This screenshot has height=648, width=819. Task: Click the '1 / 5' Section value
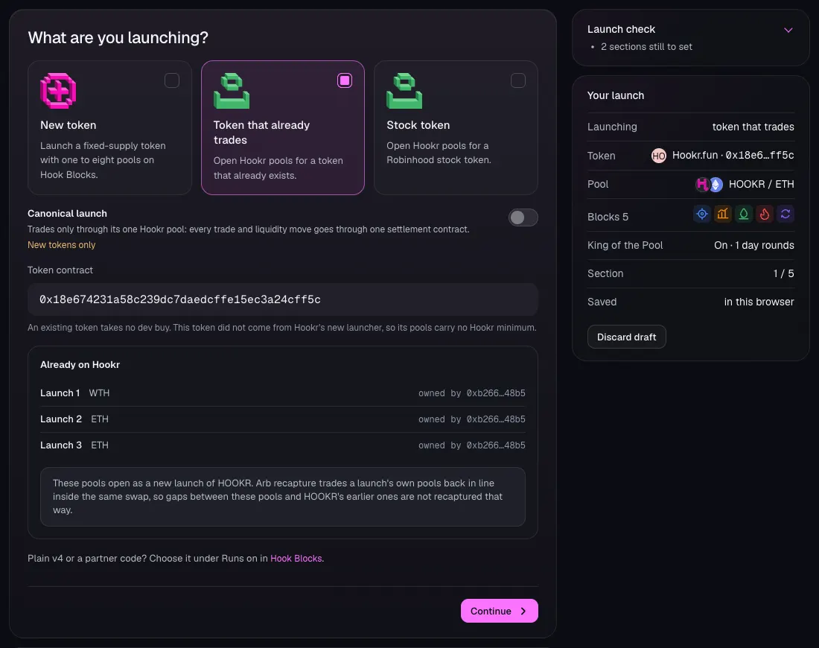point(783,273)
